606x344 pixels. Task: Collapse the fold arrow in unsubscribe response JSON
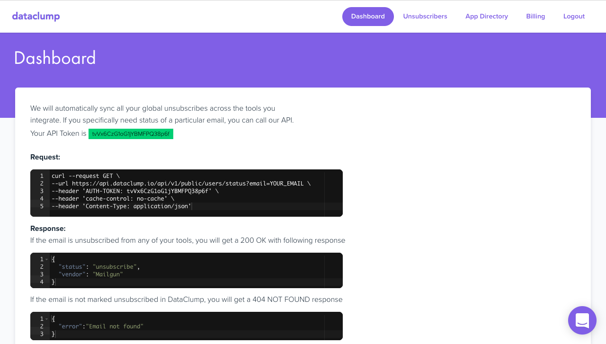pos(47,259)
